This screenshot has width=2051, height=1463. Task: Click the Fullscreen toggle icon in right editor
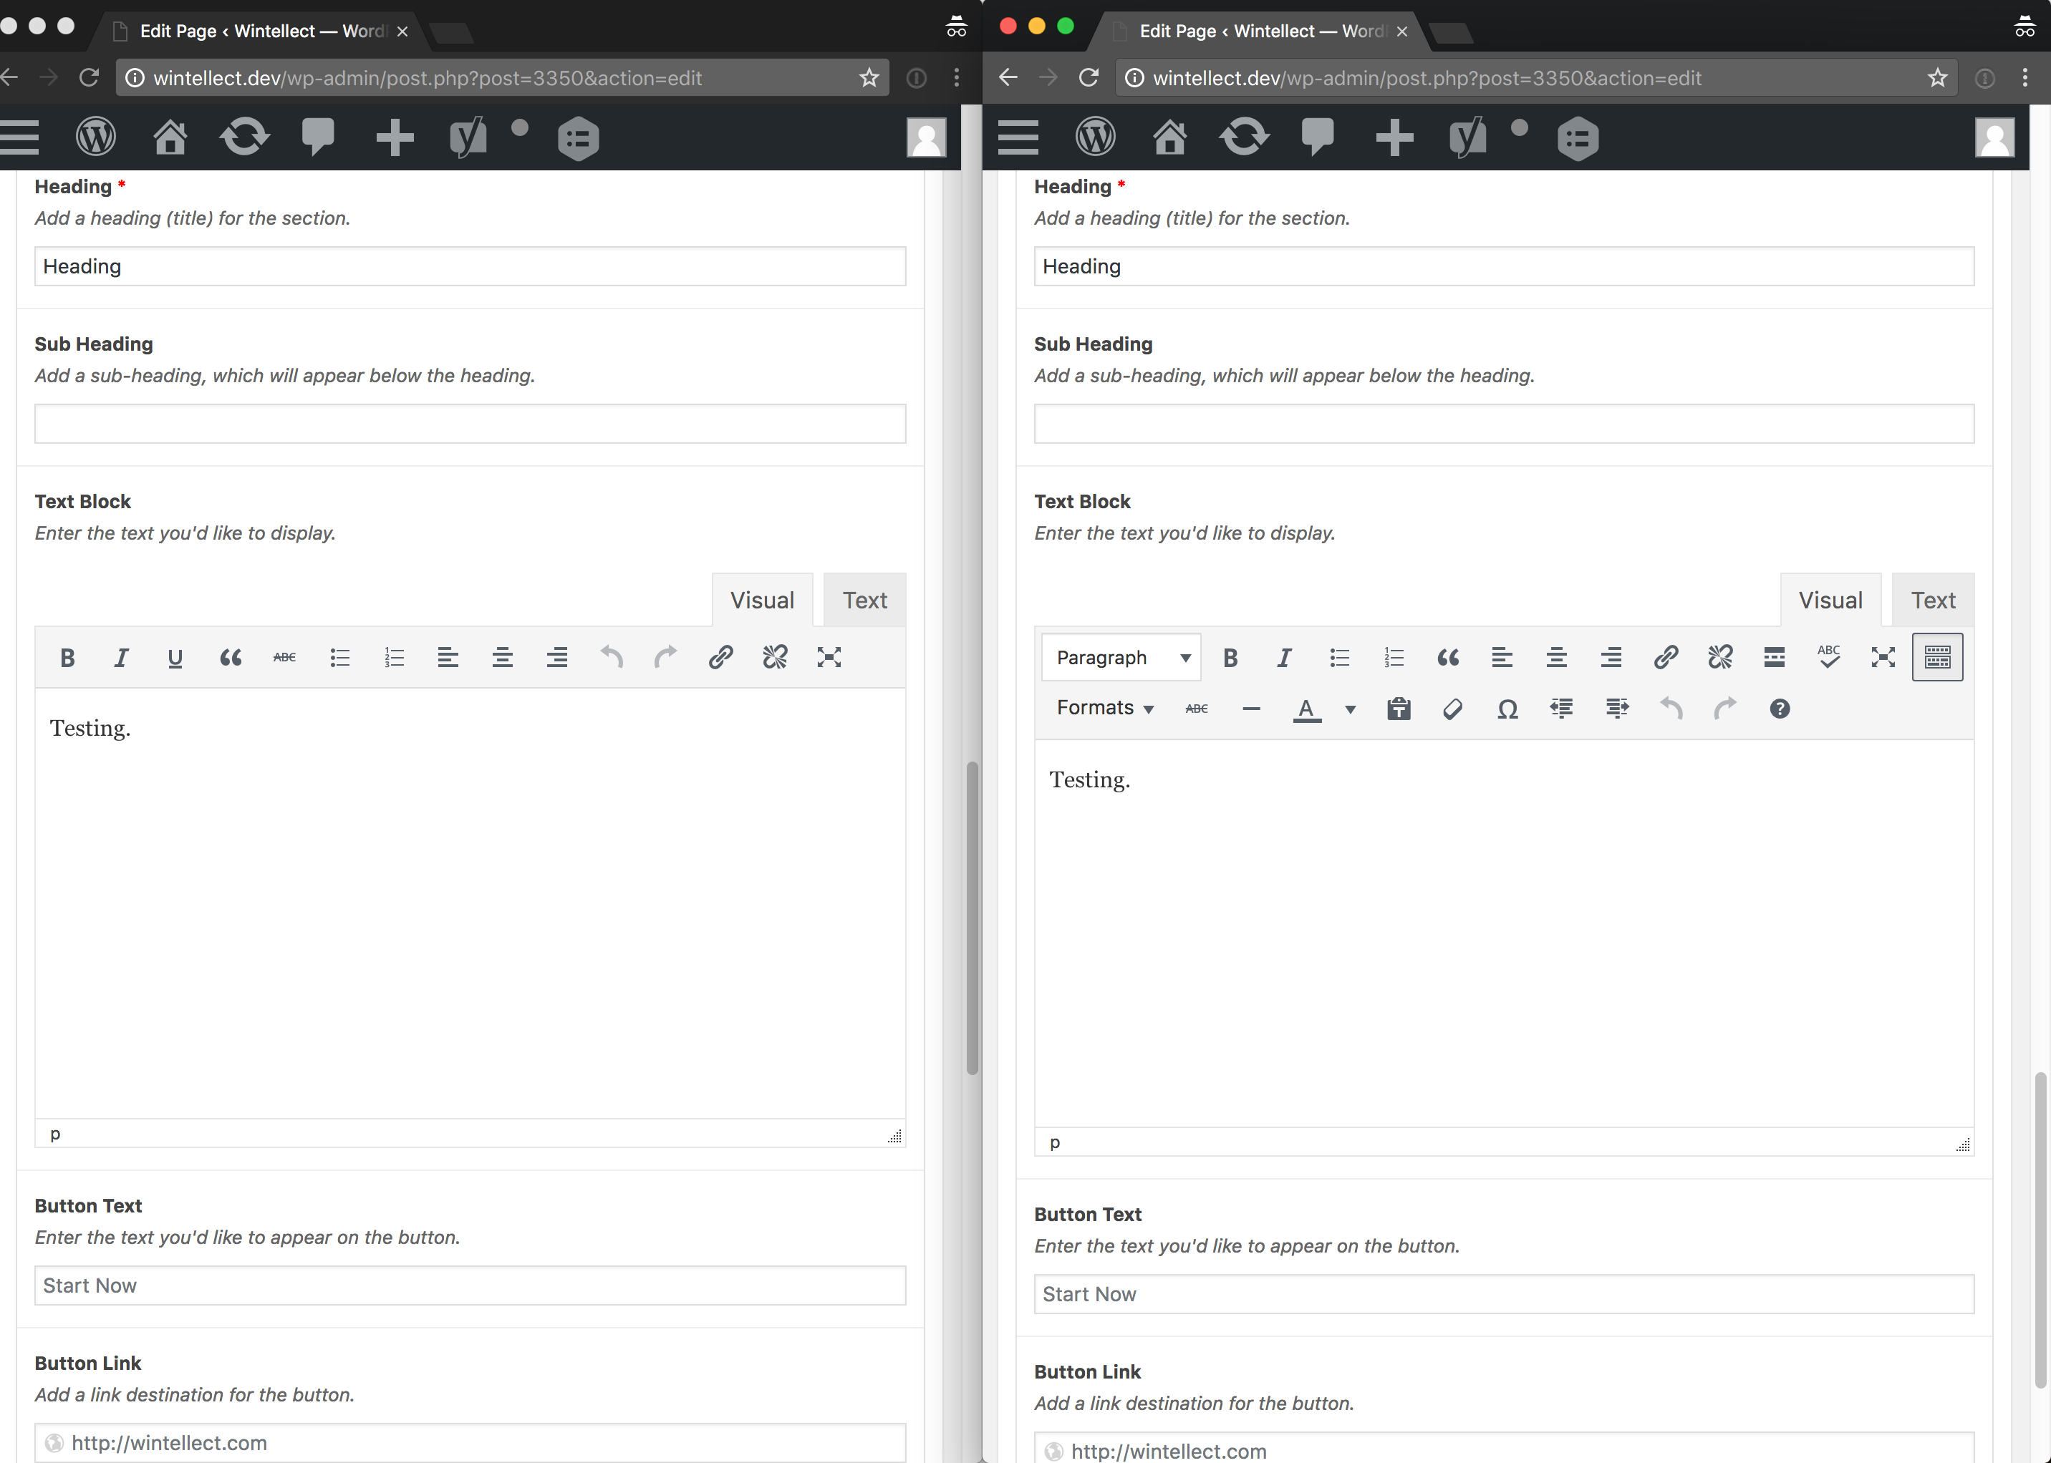click(1883, 656)
